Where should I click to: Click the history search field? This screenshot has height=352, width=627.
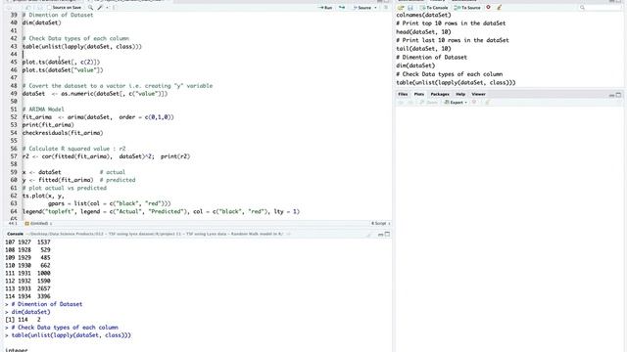tap(601, 8)
